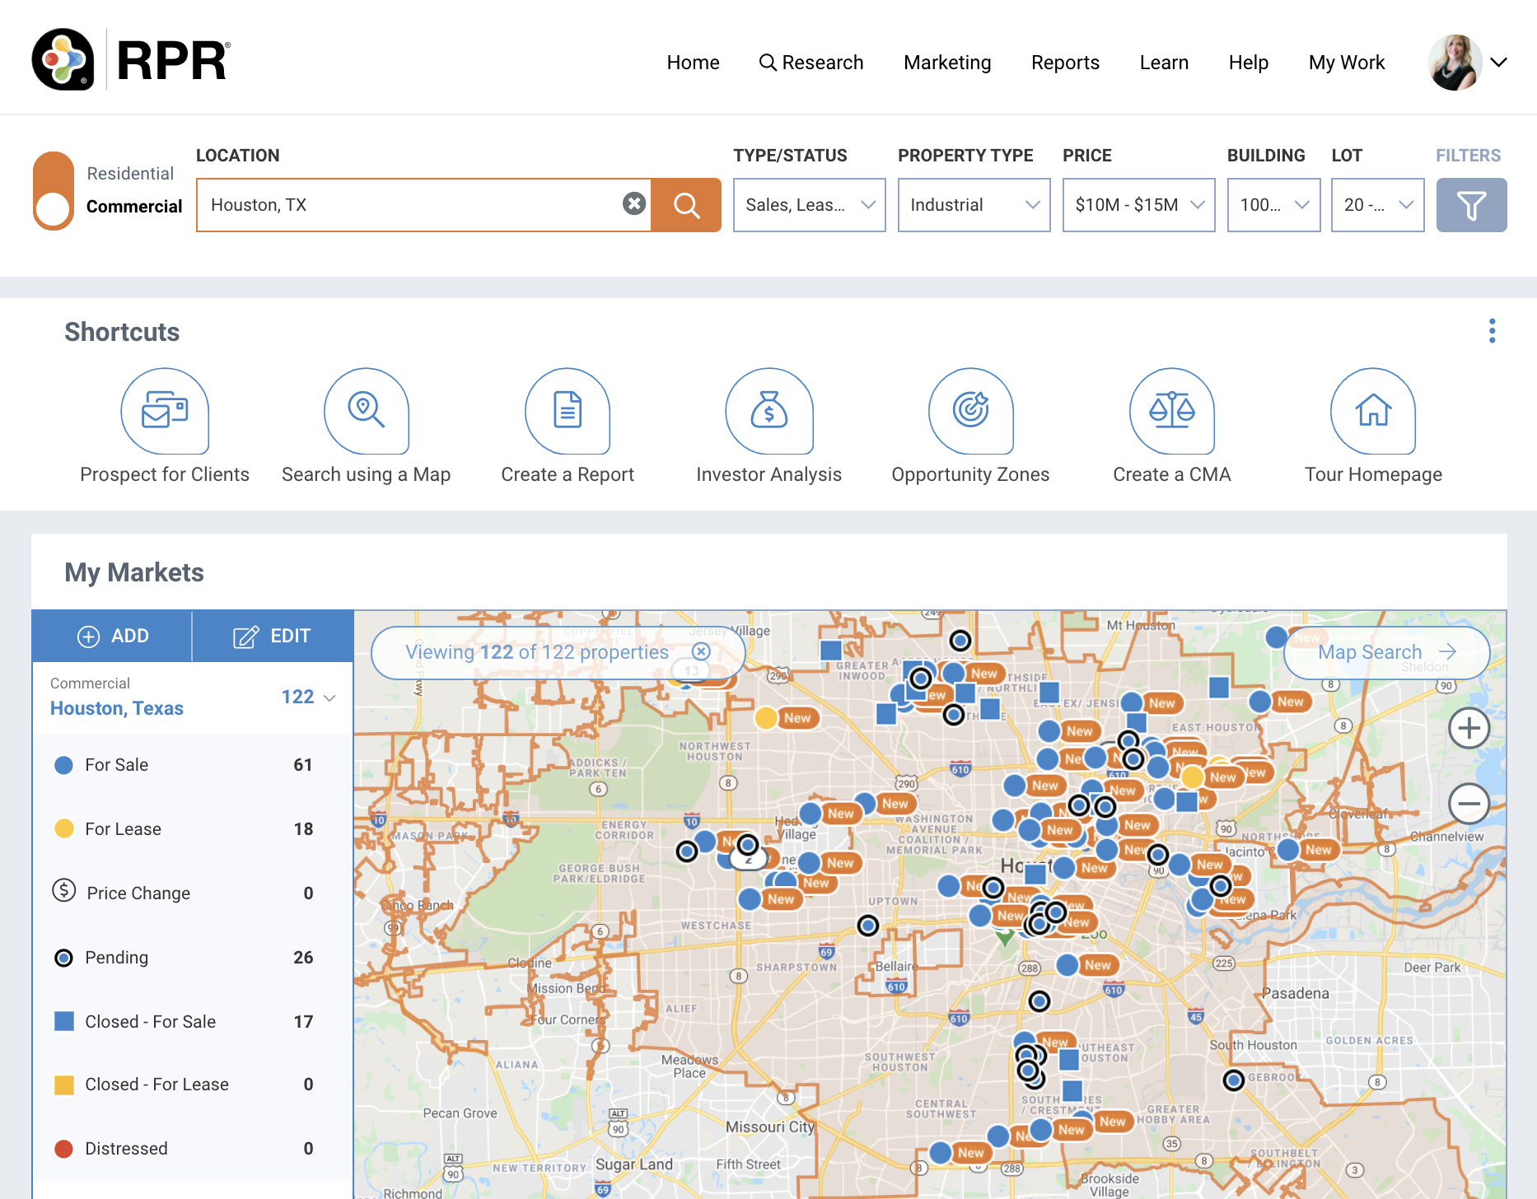1537x1199 pixels.
Task: Open the Help menu
Action: 1248,63
